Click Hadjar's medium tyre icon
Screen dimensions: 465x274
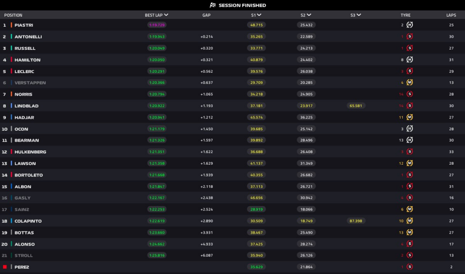click(410, 117)
